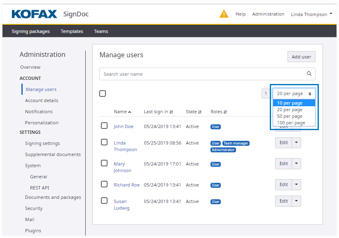The height and width of the screenshot is (238, 339).
Task: Open the Templates tab
Action: pos(72,31)
